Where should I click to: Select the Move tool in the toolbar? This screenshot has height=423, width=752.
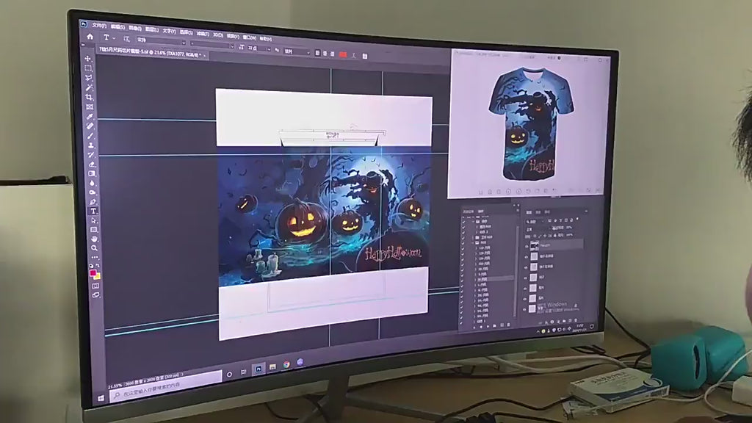tap(88, 59)
